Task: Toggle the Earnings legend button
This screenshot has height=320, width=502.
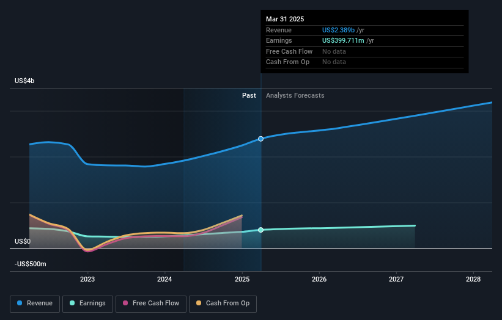Action: pos(87,304)
